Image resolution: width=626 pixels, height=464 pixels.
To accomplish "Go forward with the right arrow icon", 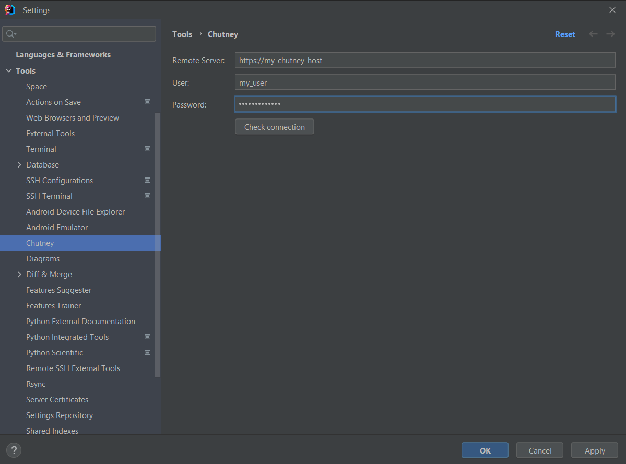I will pyautogui.click(x=610, y=34).
